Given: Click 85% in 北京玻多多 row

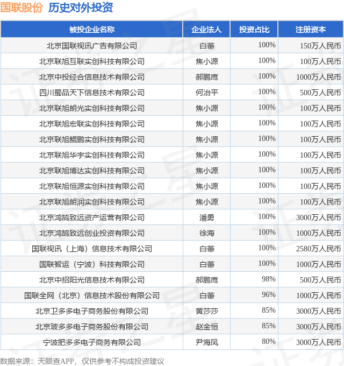Looking at the screenshot, I should [x=269, y=326].
